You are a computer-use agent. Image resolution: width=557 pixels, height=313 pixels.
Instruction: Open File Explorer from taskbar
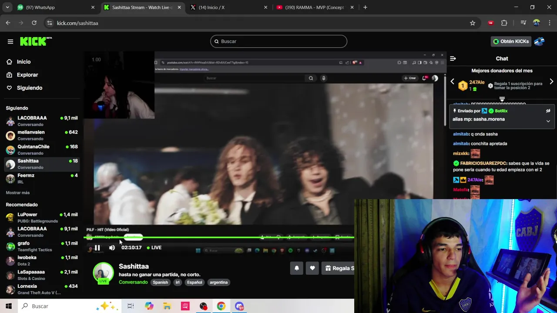(167, 306)
